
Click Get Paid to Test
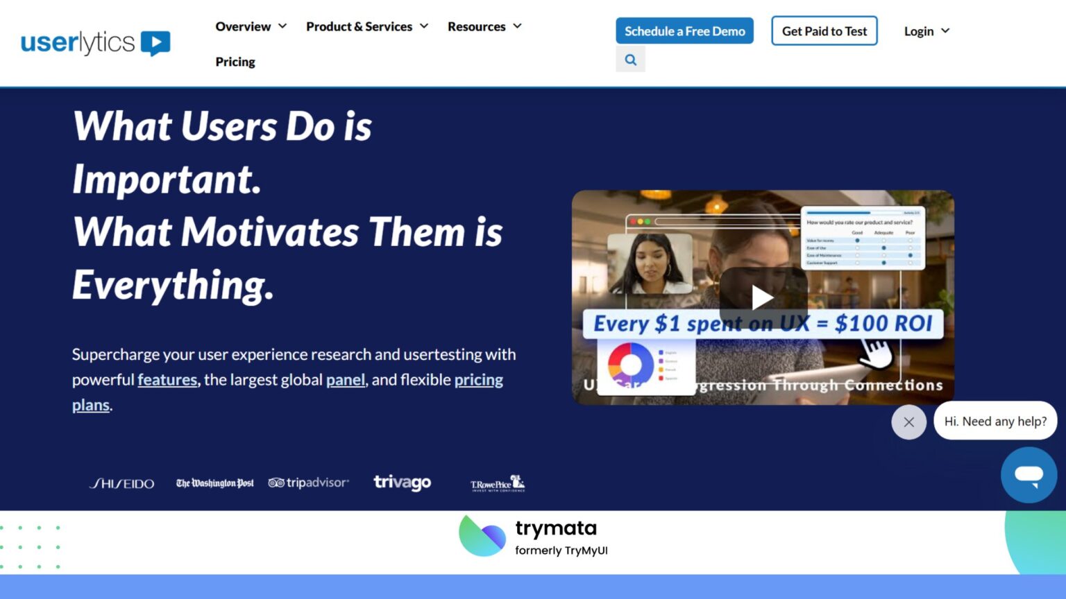824,31
